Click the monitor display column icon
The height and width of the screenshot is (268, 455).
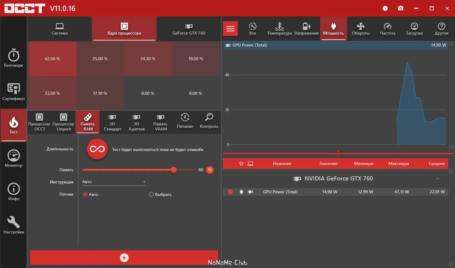(250, 163)
